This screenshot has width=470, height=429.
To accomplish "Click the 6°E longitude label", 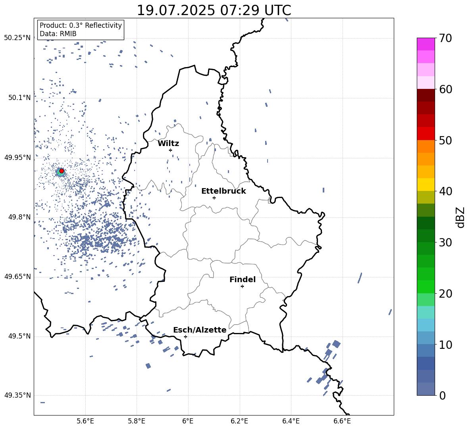I will [188, 421].
